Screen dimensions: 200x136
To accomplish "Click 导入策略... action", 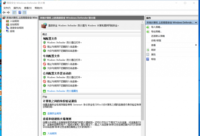I will pyautogui.click(x=157, y=27).
